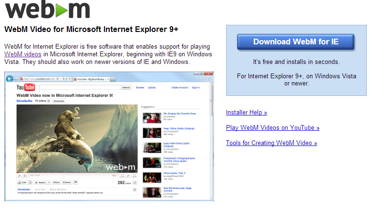Select the Upload link on YouTube header

tap(152, 88)
